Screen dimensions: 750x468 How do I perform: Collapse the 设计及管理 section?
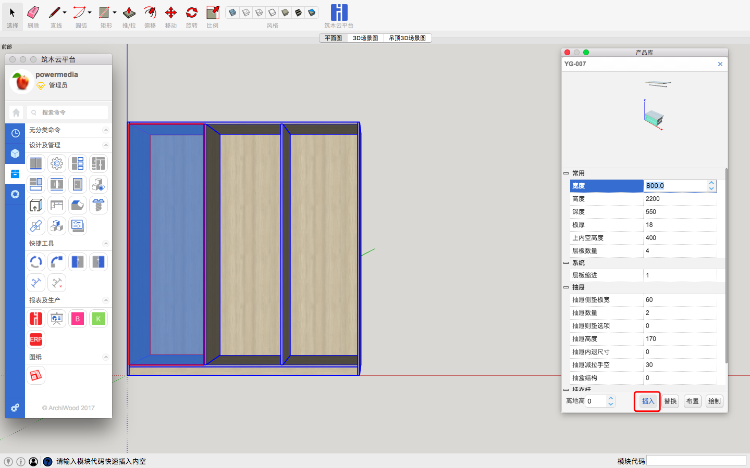106,145
